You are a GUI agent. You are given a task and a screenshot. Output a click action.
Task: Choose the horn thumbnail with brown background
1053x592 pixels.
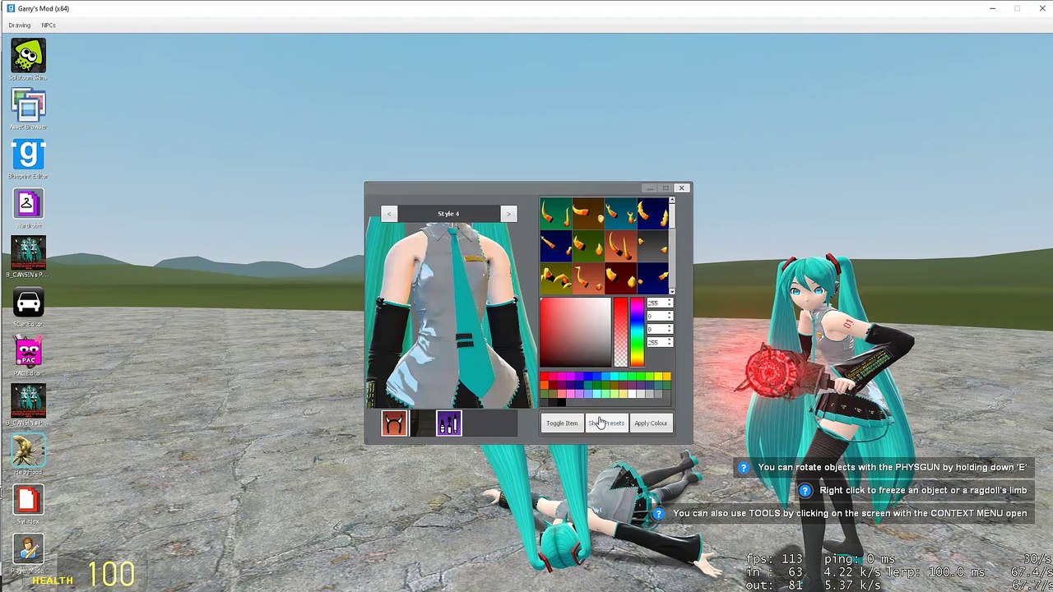click(587, 215)
